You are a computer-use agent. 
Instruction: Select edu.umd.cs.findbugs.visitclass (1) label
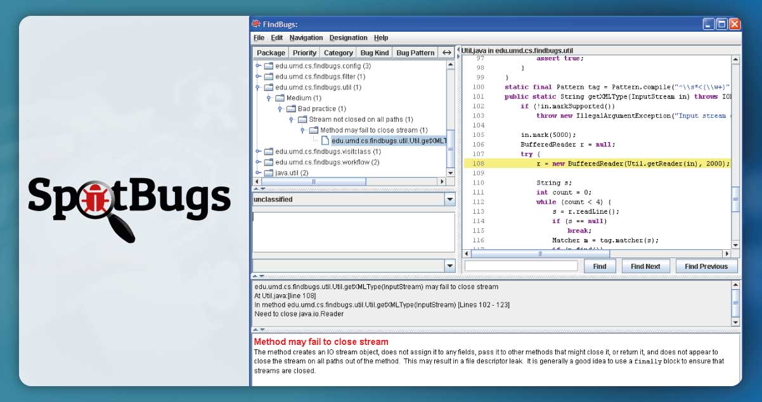328,152
